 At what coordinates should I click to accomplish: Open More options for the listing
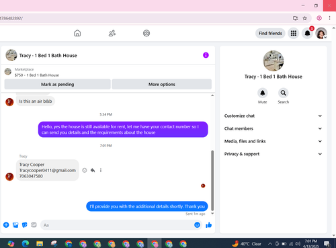click(x=162, y=84)
